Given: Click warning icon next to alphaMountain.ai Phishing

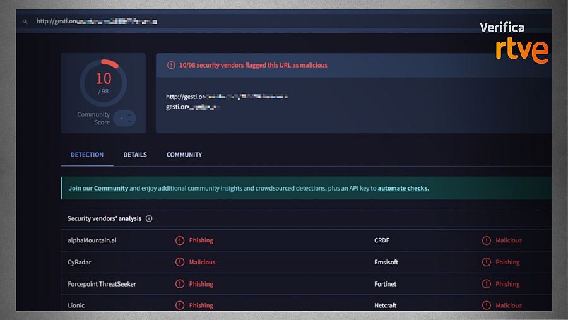Looking at the screenshot, I should 180,240.
